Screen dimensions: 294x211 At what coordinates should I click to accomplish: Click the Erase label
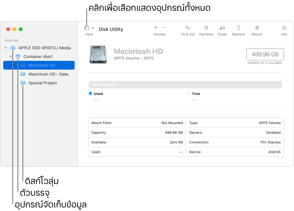click(x=222, y=34)
